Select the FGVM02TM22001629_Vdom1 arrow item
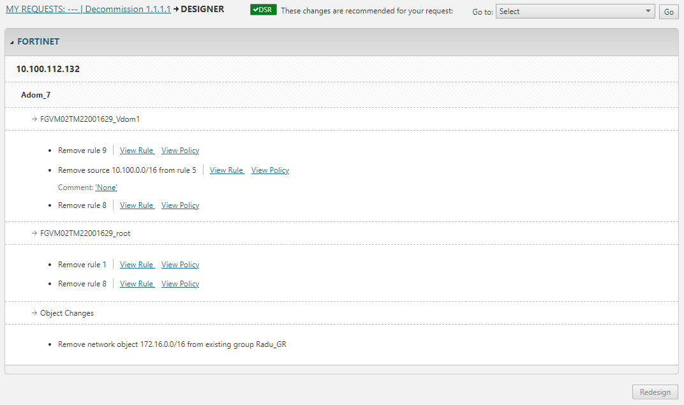The width and height of the screenshot is (684, 405). 89,119
